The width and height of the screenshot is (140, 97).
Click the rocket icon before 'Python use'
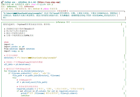pos(2,2)
